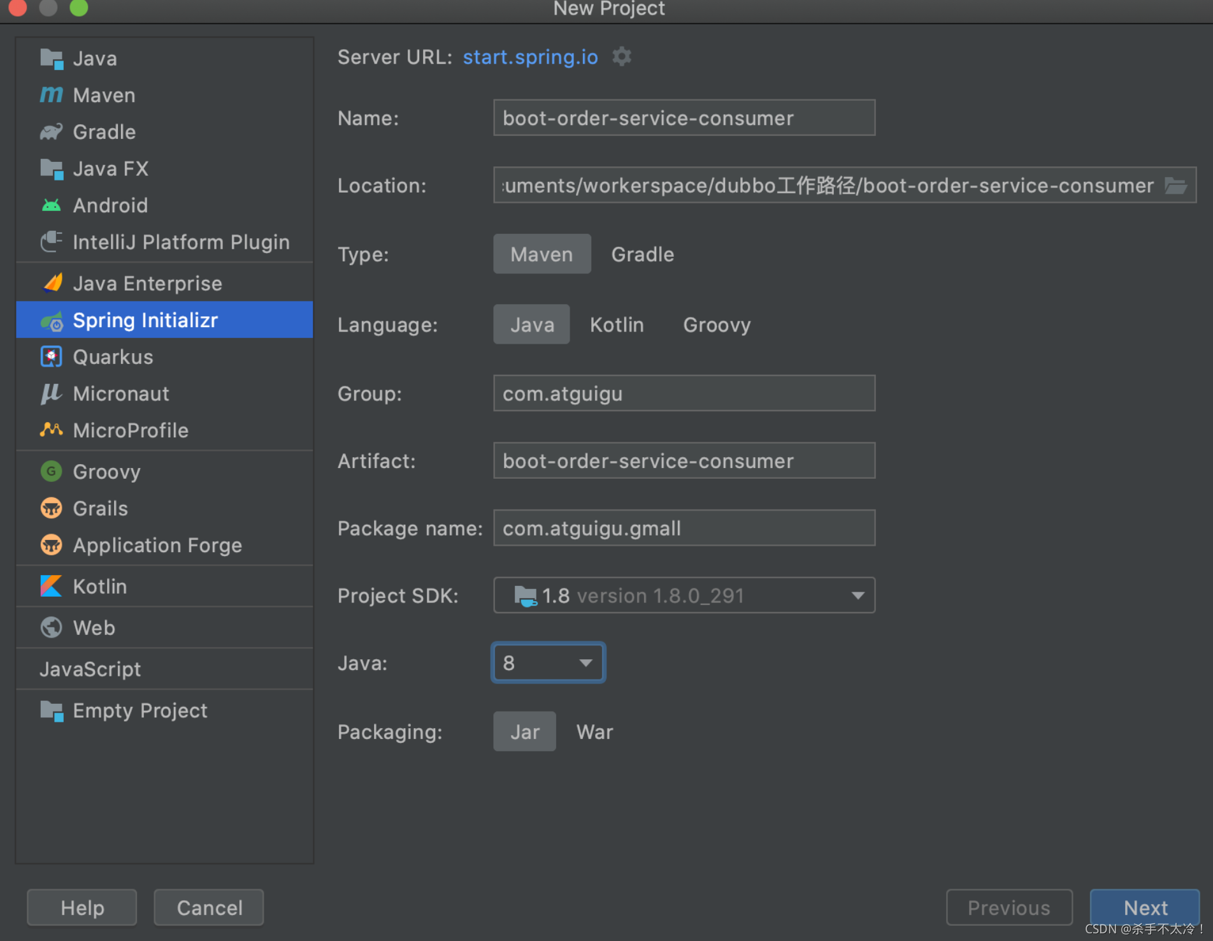Click the JDK folder icon in Project SDK
Viewport: 1213px width, 941px height.
click(526, 596)
